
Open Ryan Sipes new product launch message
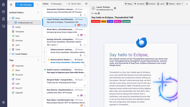pos(65,103)
